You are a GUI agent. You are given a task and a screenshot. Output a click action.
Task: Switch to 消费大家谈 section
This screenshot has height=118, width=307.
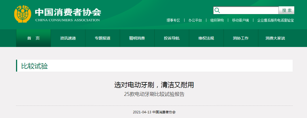pos(275,38)
